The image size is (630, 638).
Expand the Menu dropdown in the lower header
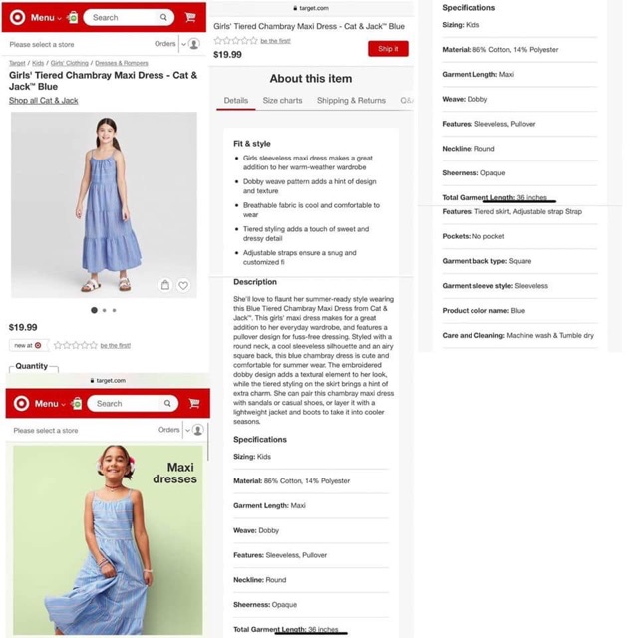50,403
